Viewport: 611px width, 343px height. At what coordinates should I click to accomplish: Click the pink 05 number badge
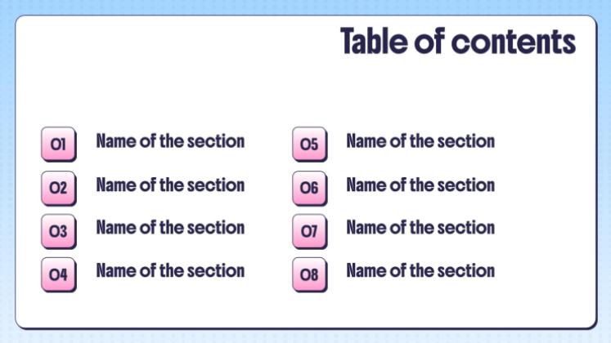(x=309, y=145)
